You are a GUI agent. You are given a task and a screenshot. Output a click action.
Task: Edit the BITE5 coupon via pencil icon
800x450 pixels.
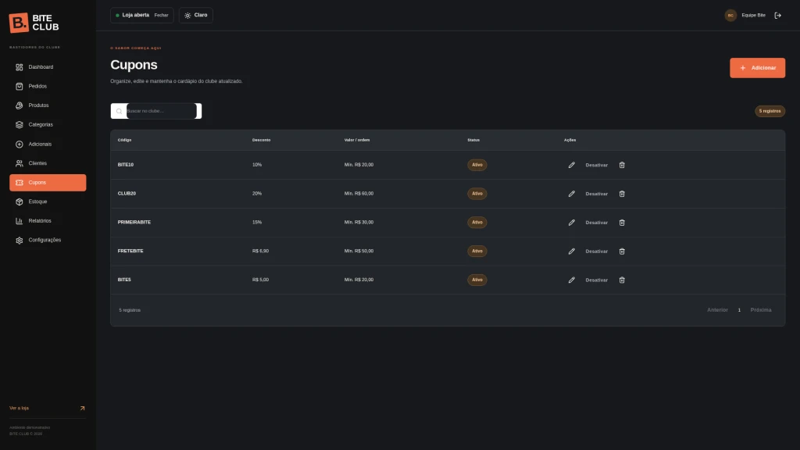571,280
